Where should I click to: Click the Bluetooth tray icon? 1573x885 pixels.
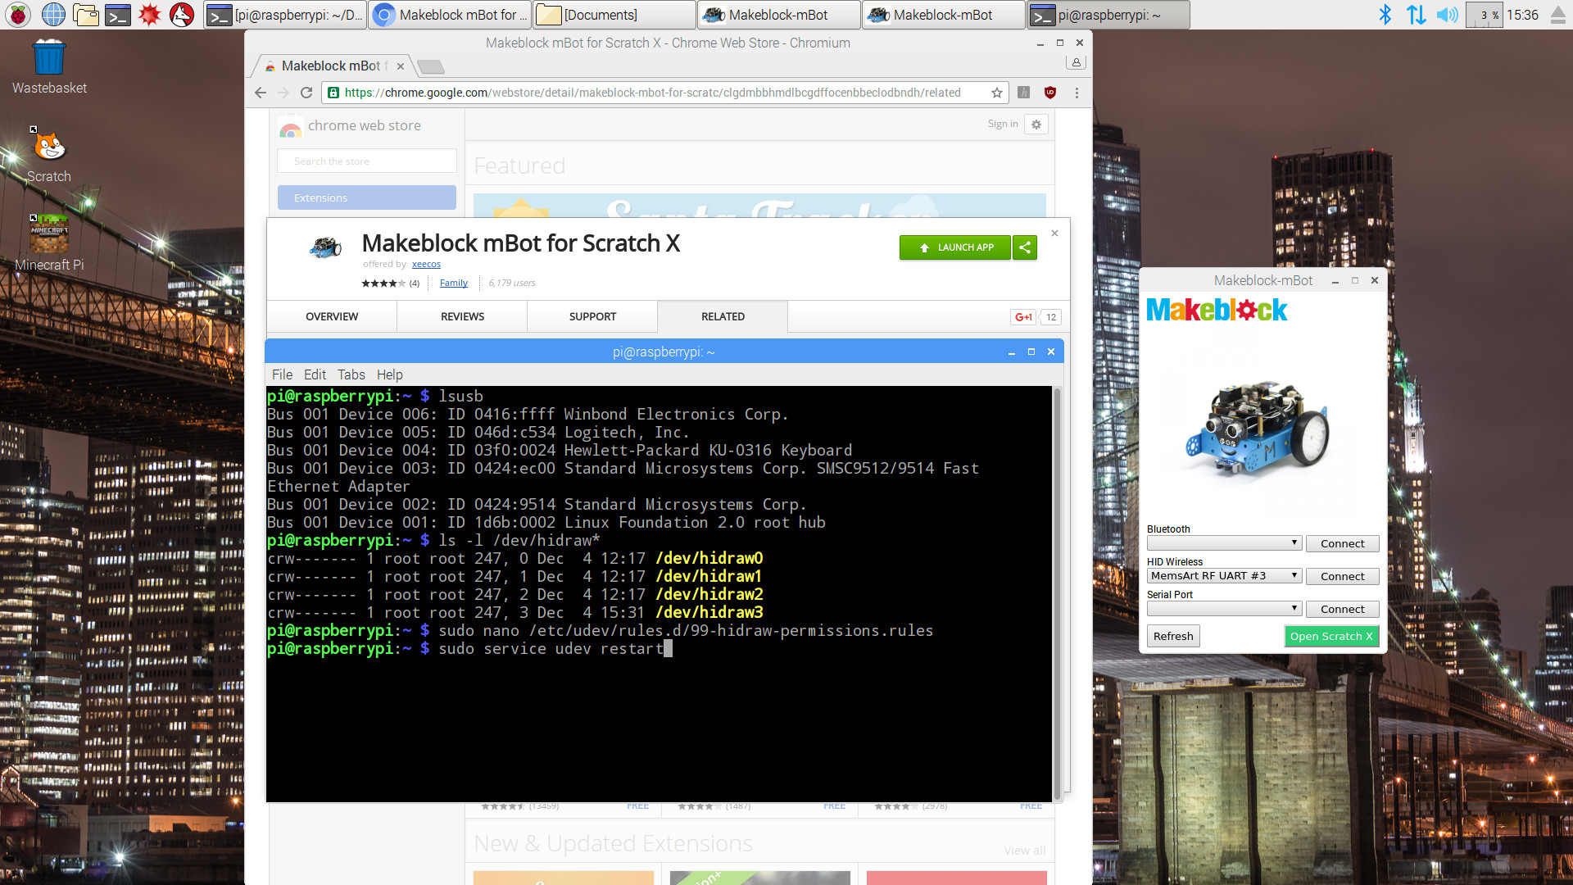tap(1385, 14)
